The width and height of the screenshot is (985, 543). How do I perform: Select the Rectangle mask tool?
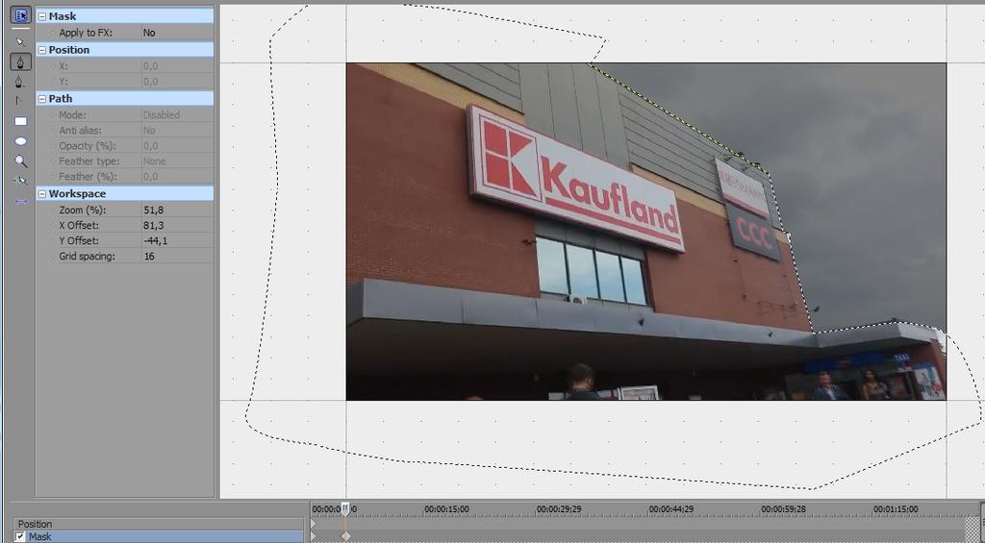21,121
